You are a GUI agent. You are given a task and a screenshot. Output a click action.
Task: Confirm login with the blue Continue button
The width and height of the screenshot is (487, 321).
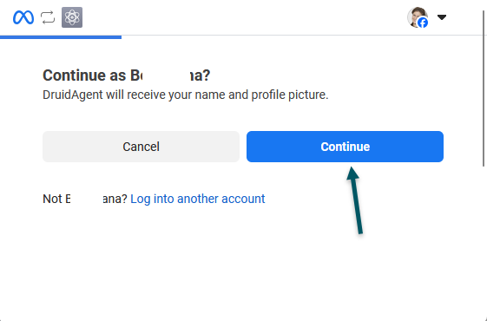[345, 147]
